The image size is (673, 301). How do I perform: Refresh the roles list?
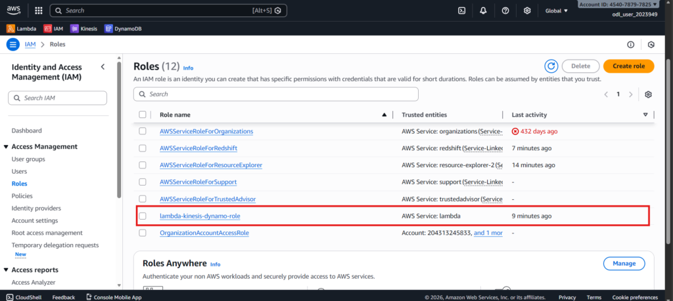click(551, 66)
